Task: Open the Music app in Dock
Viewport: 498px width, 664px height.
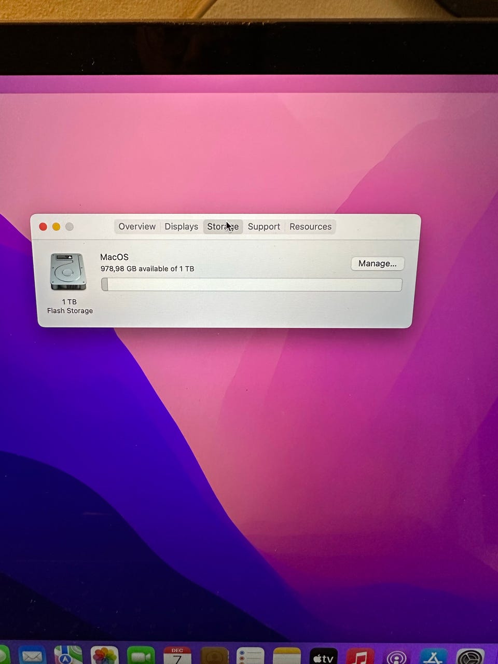Action: tap(360, 656)
